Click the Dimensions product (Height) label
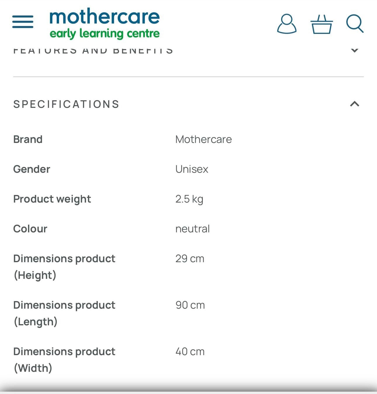The height and width of the screenshot is (394, 377). [64, 267]
